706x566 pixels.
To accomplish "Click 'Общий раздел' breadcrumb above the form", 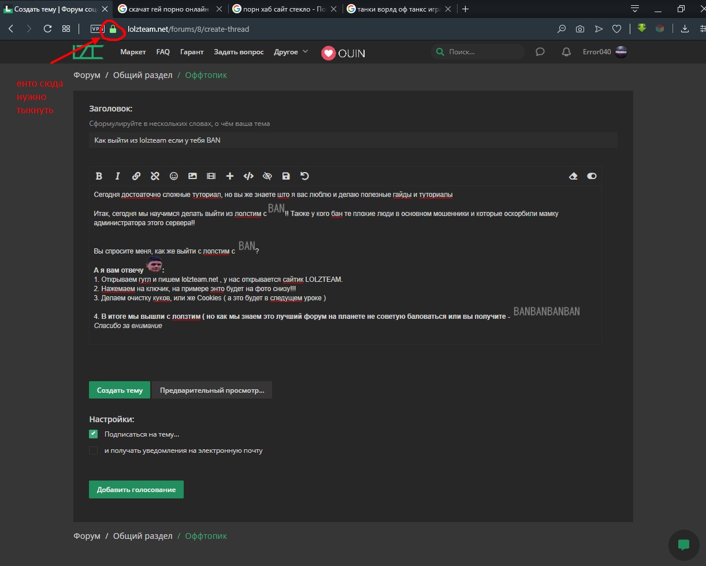I will [x=143, y=75].
